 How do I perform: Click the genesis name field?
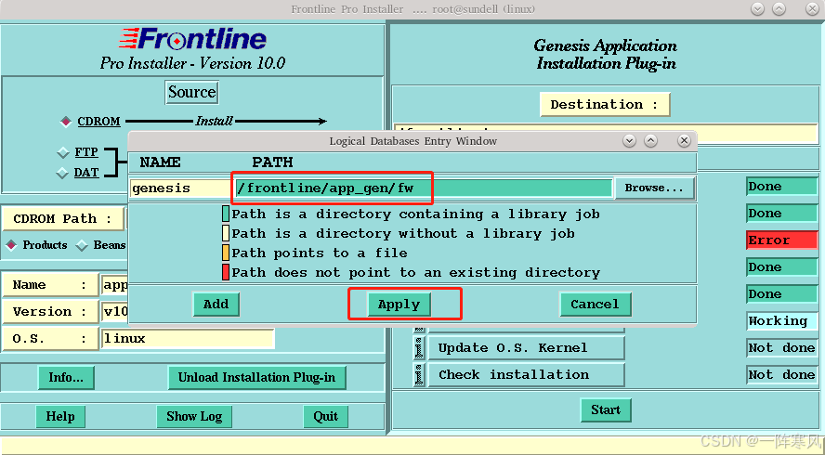click(x=180, y=188)
